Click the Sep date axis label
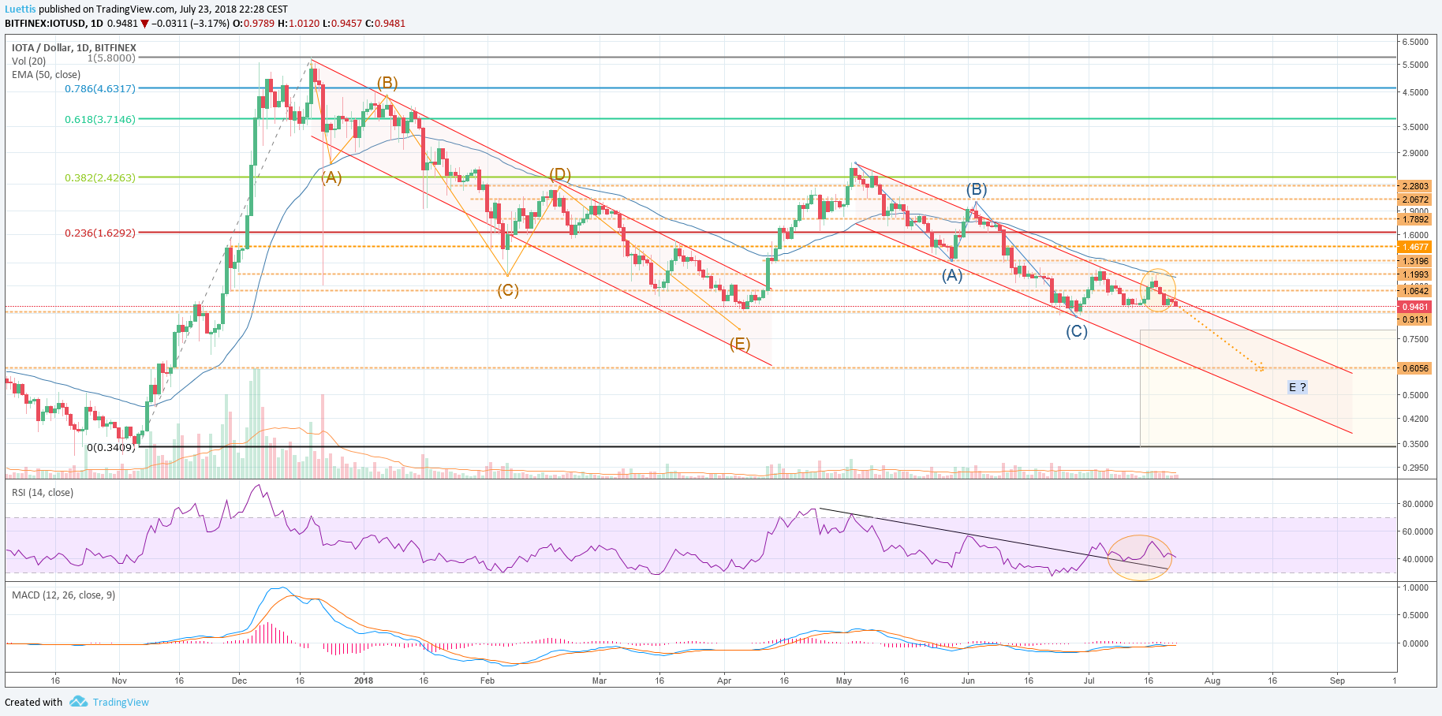1442x716 pixels. pos(1337,681)
